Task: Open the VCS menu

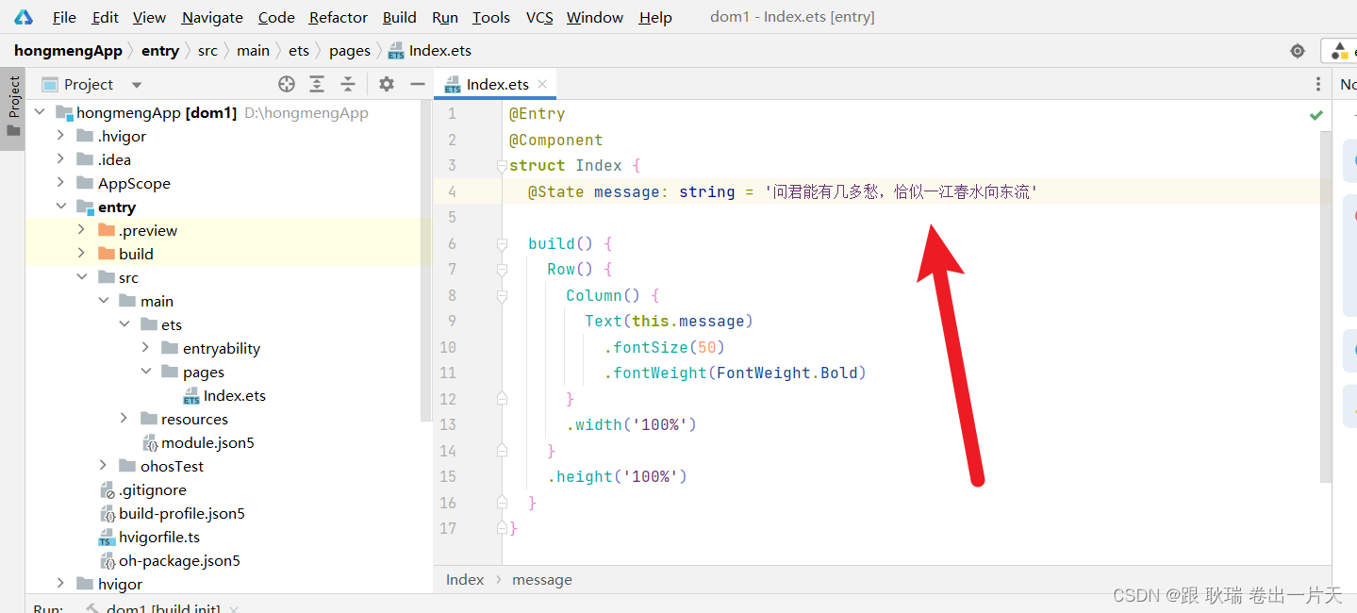Action: point(539,17)
